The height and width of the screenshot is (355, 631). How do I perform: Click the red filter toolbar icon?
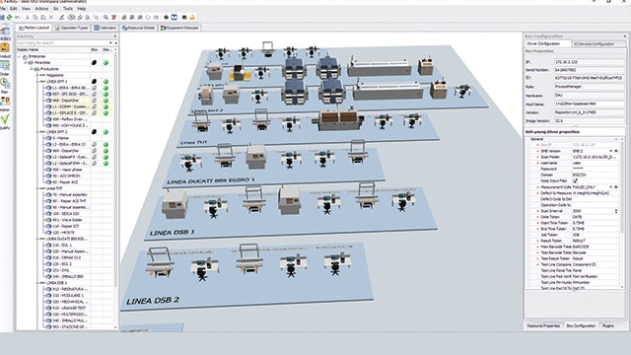(x=114, y=18)
